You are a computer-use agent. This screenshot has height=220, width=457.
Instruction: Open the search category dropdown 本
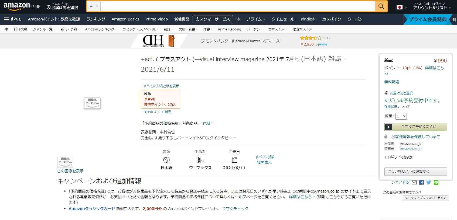[x=94, y=6]
